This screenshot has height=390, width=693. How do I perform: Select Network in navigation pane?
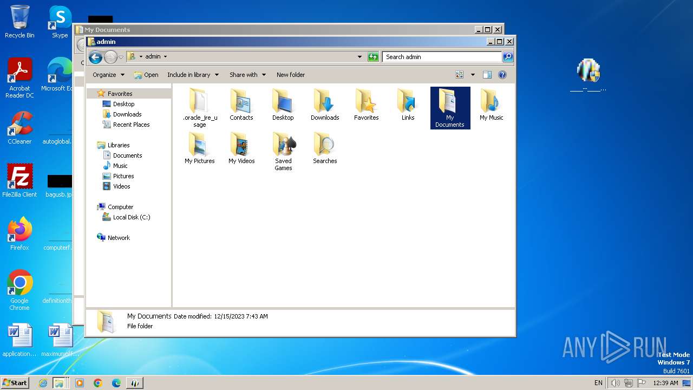(119, 238)
